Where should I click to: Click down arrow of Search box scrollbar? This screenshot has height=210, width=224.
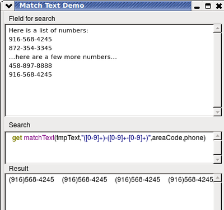point(217,160)
